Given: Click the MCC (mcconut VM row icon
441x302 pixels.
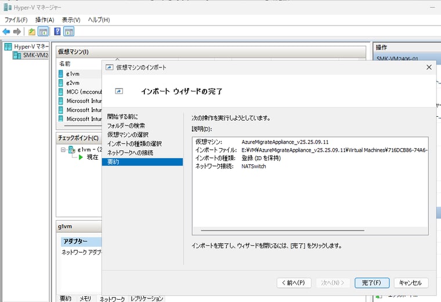Looking at the screenshot, I should [x=61, y=92].
